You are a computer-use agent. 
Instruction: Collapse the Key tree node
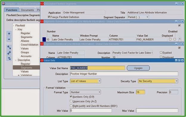(x=16, y=29)
